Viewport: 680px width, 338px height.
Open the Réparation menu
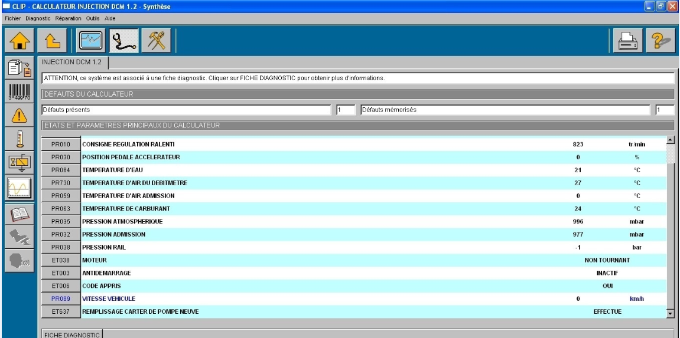(68, 19)
